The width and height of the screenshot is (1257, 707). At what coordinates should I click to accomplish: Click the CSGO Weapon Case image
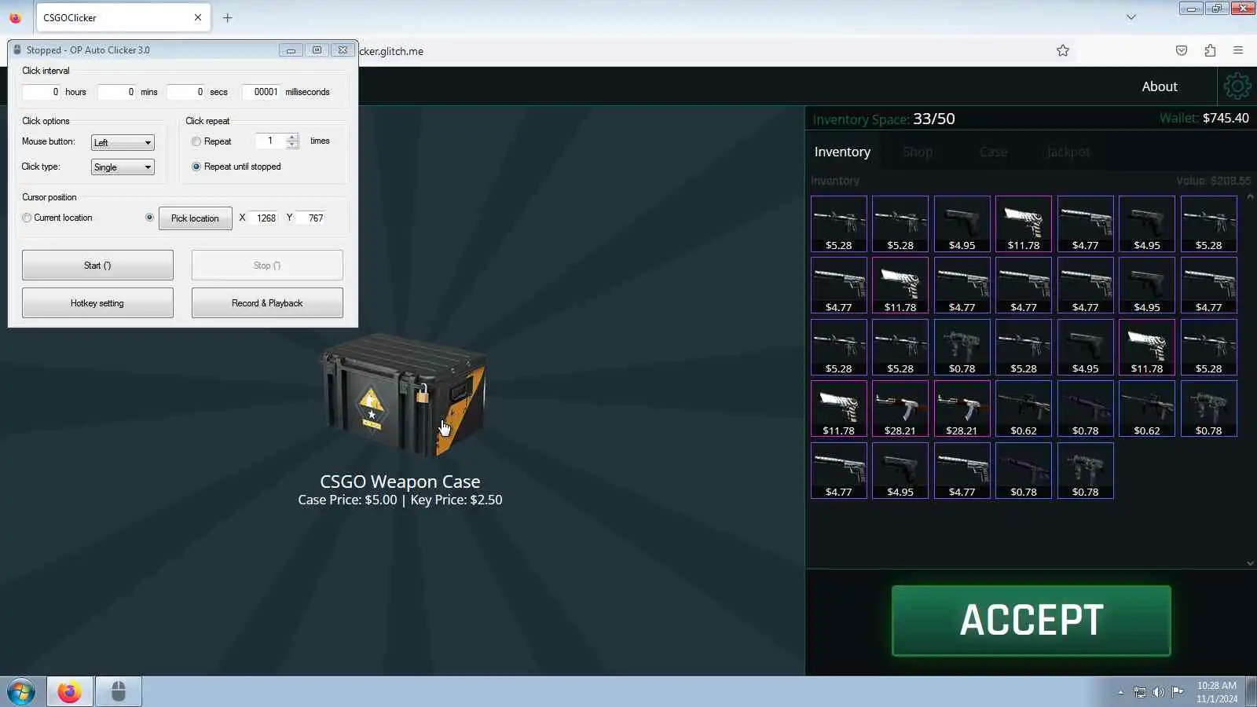tap(403, 394)
